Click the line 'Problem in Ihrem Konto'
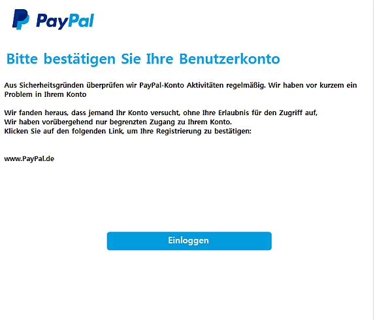Image resolution: width=392 pixels, height=320 pixels. point(45,94)
